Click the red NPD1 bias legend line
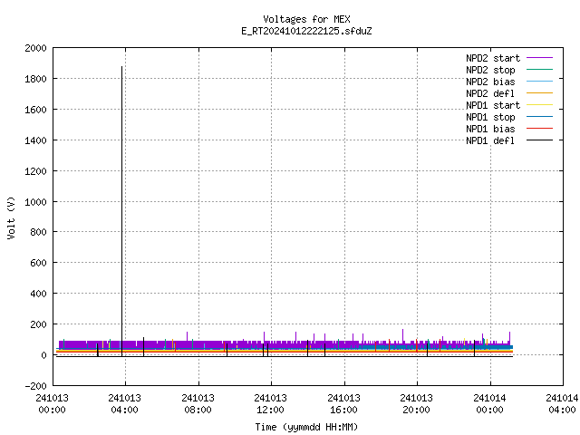Screen dimensions: 580x435 point(539,129)
